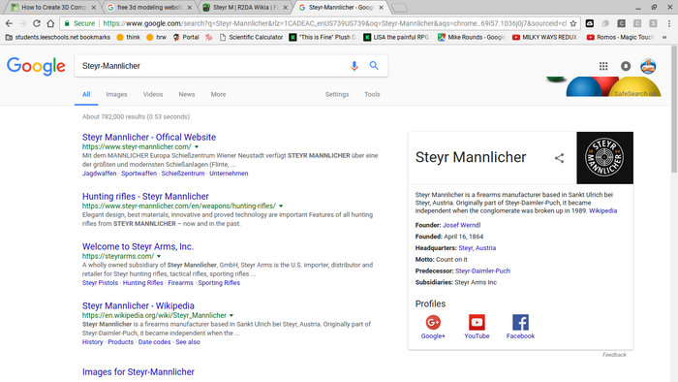The image size is (678, 382).
Task: Open the More search filter menu
Action: pyautogui.click(x=218, y=94)
